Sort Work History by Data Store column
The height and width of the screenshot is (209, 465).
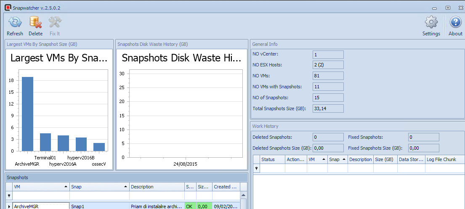pyautogui.click(x=411, y=159)
